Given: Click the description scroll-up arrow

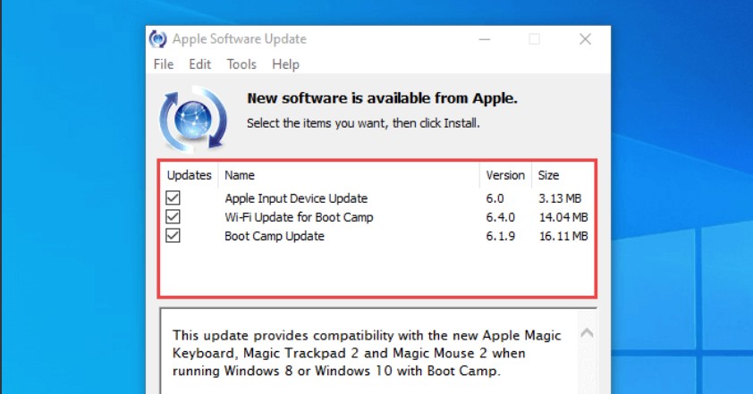Looking at the screenshot, I should click(587, 333).
